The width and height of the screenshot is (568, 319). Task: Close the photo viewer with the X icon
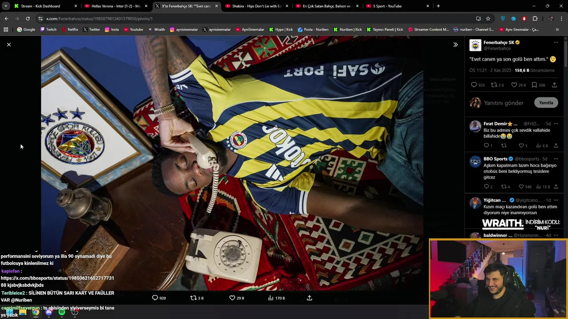[x=8, y=44]
